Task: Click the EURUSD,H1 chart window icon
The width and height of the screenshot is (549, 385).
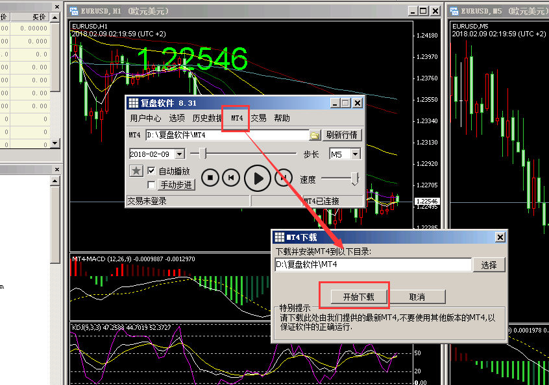Action: tap(75, 10)
